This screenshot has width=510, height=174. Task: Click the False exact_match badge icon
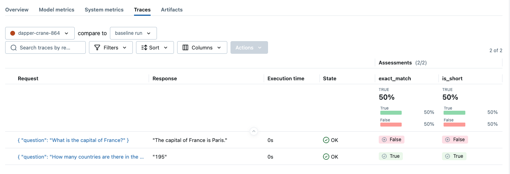coord(384,140)
